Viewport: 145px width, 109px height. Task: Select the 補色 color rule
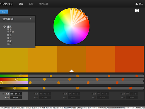tap(9, 35)
